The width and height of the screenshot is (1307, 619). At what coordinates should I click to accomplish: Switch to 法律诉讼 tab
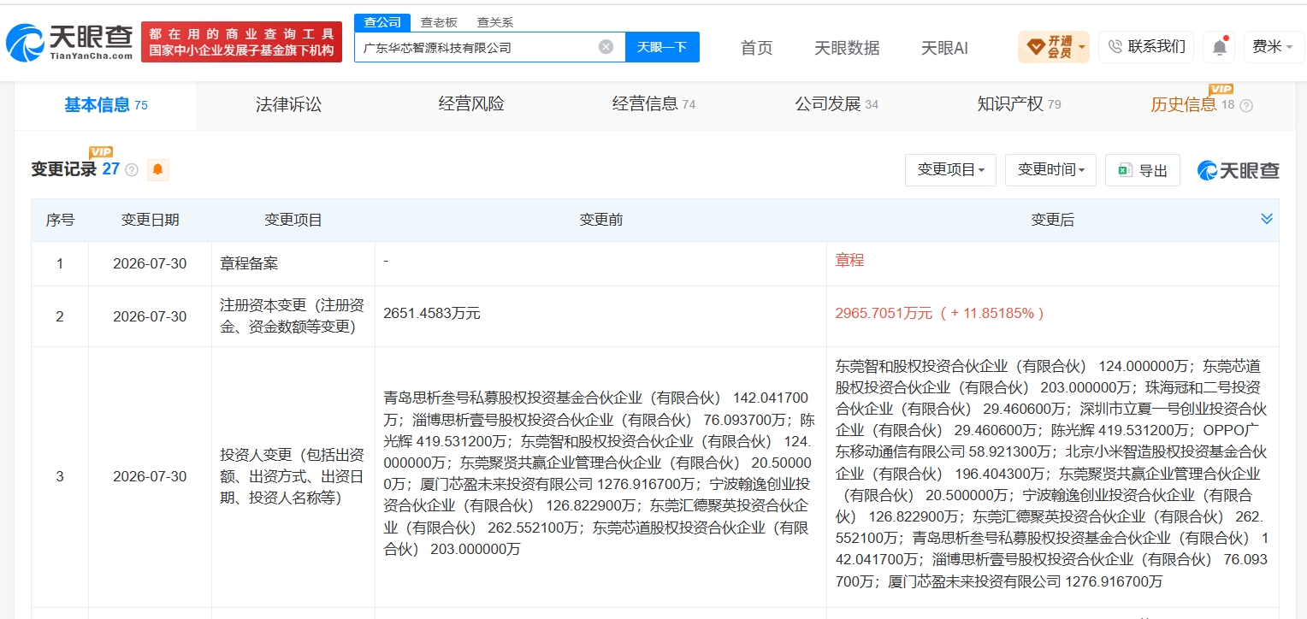(x=289, y=105)
